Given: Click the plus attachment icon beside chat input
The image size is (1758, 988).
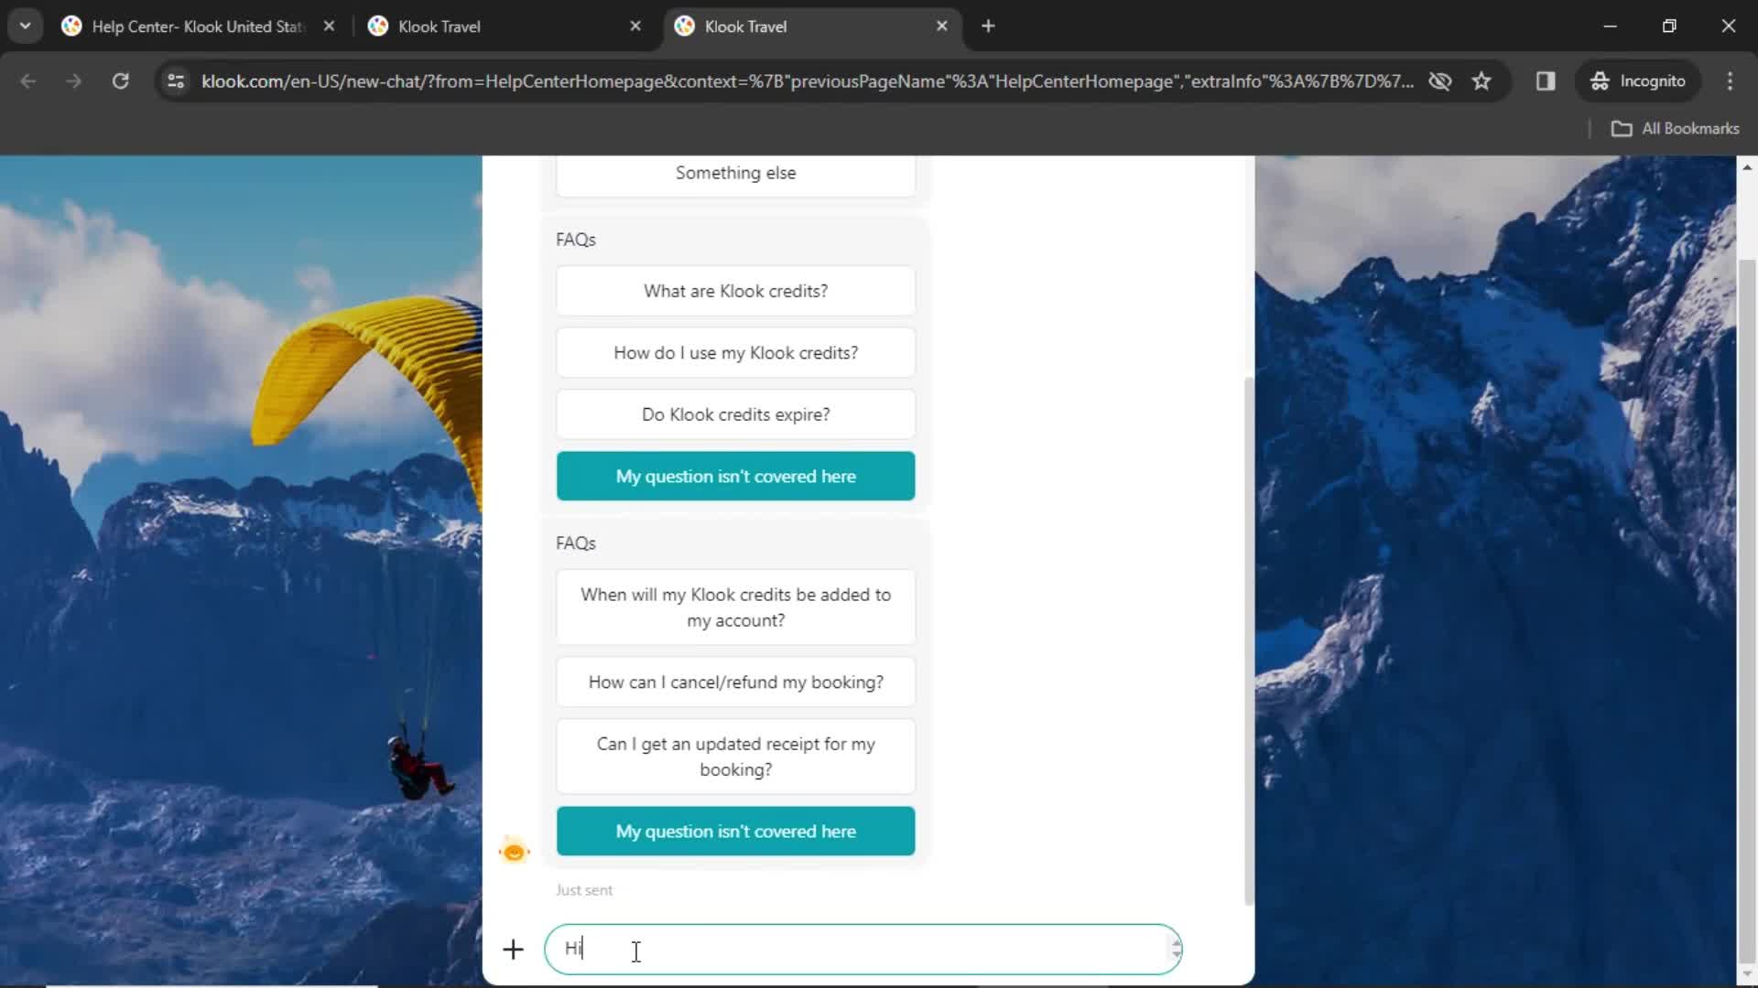Looking at the screenshot, I should 513,950.
